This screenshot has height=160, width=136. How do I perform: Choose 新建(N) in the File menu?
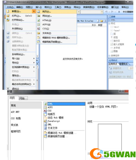tap(21, 11)
